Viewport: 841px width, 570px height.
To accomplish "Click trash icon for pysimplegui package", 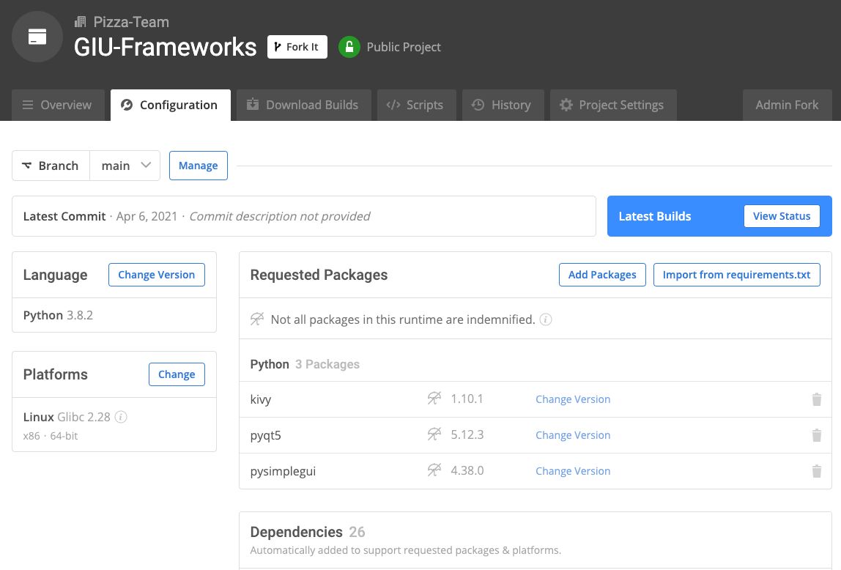I will coord(816,471).
